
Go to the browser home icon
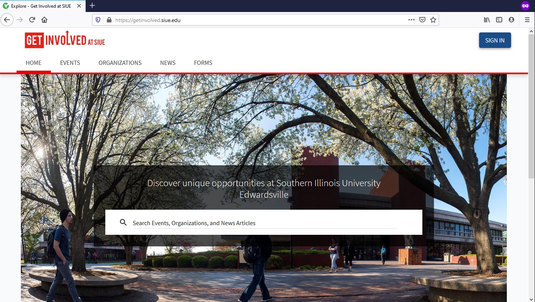click(x=44, y=20)
